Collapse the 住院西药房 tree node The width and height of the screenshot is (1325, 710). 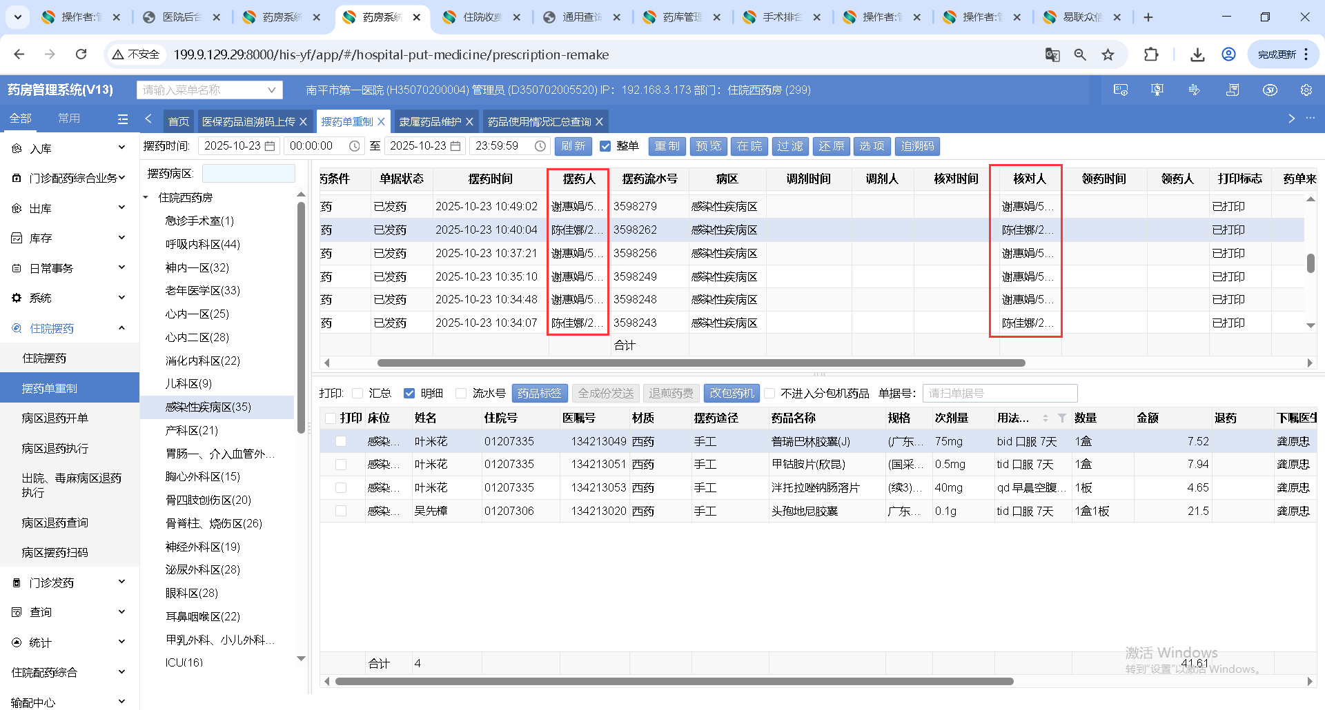tap(146, 198)
